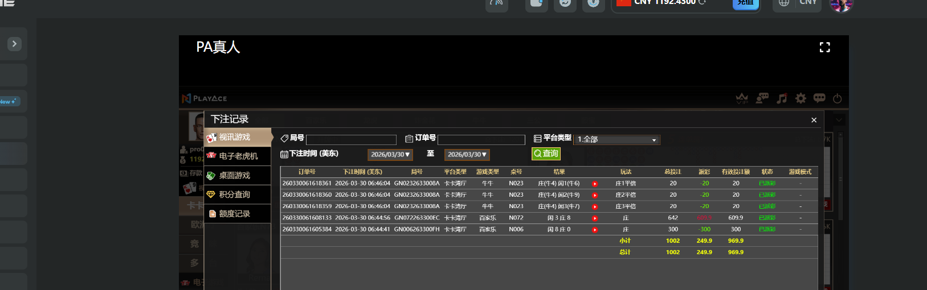Focus the 局号 input field
This screenshot has height=290, width=927.
(x=351, y=140)
